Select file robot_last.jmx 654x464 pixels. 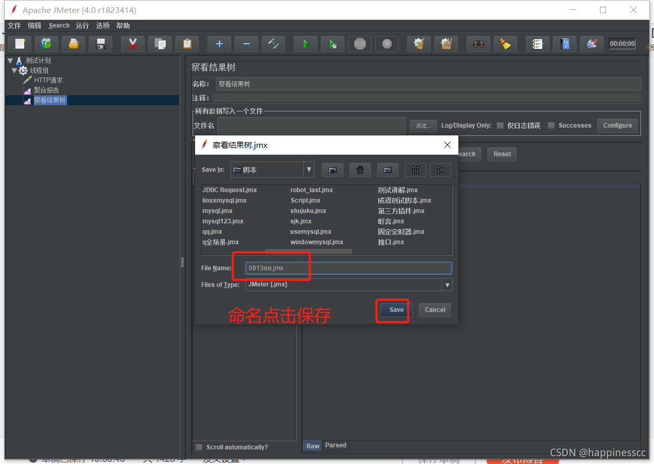point(312,190)
